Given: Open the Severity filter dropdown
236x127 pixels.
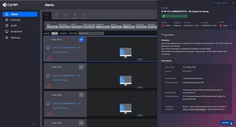Looking at the screenshot, I should coord(116,27).
